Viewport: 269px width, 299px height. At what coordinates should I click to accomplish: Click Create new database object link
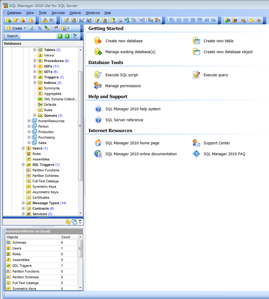click(228, 52)
